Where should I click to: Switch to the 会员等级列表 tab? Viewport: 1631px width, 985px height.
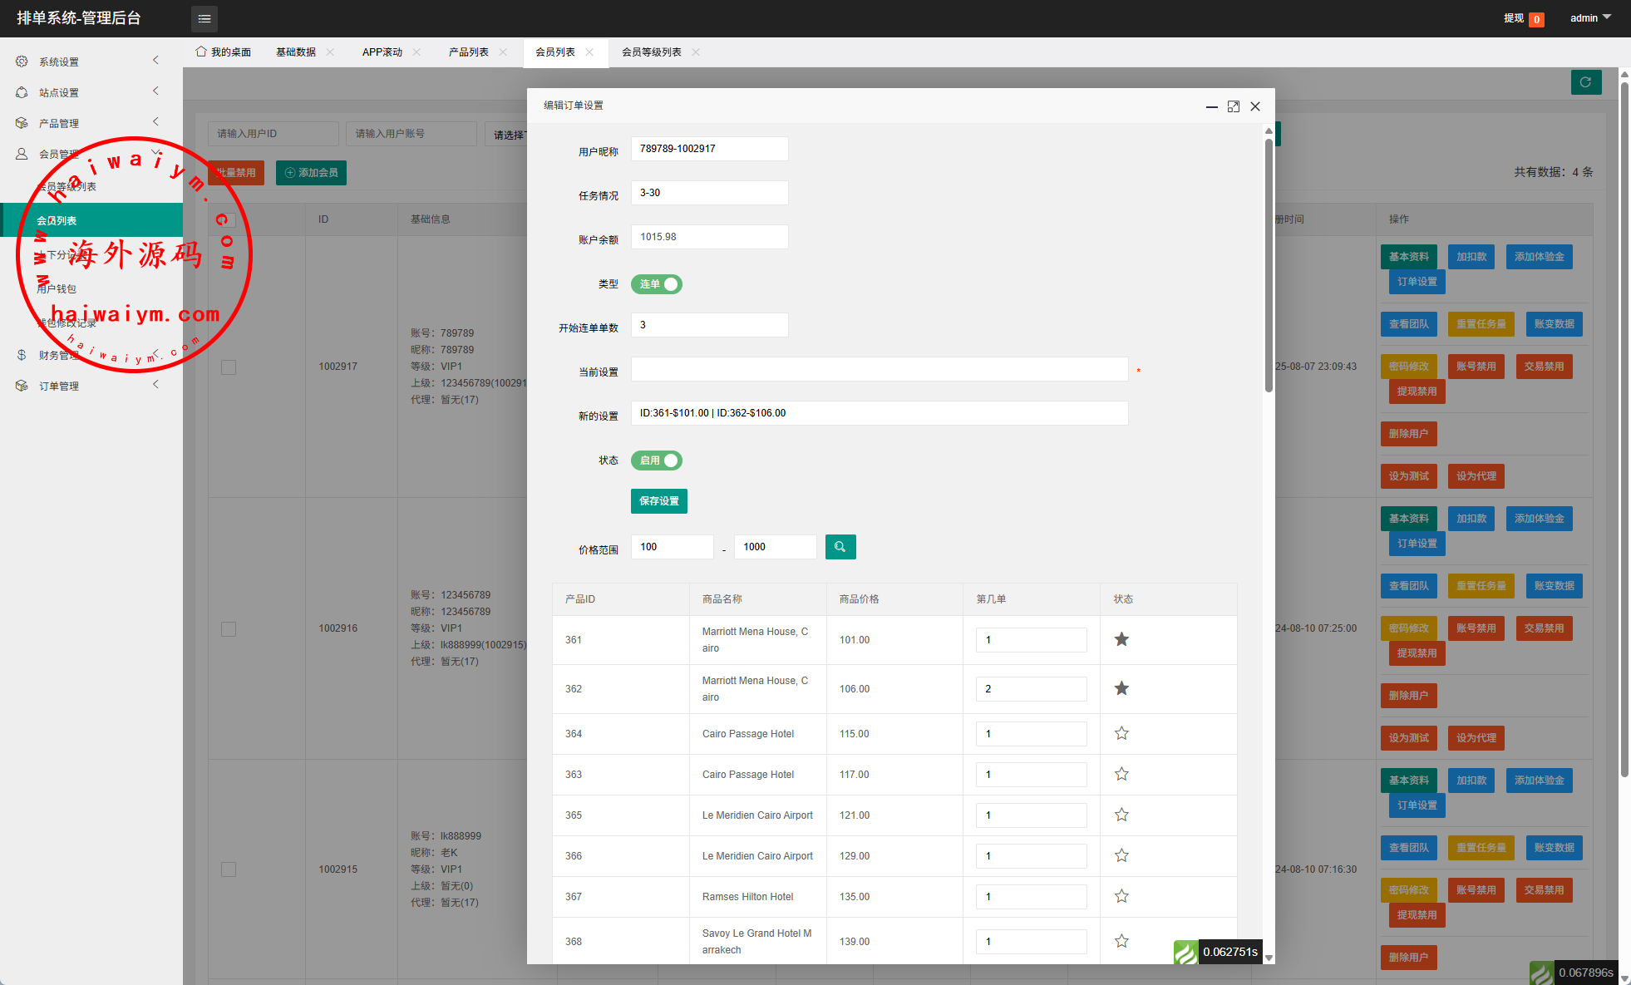point(651,52)
